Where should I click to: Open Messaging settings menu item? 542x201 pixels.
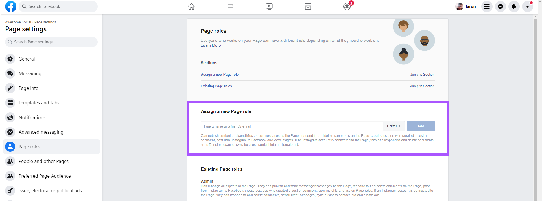[x=51, y=73]
